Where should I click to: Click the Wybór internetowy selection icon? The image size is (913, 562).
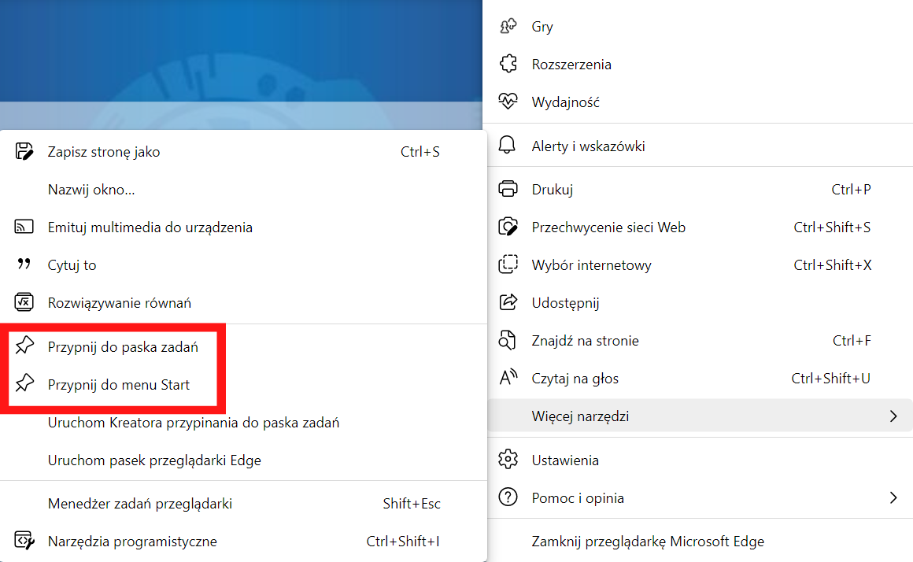coord(508,265)
